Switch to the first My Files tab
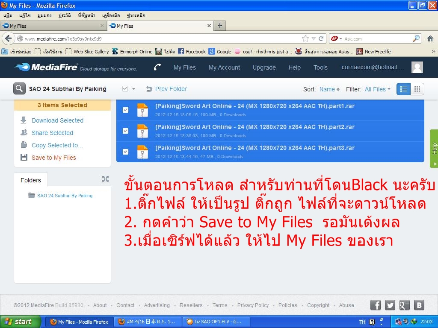Viewport: 438px width, 328px height. (x=53, y=26)
